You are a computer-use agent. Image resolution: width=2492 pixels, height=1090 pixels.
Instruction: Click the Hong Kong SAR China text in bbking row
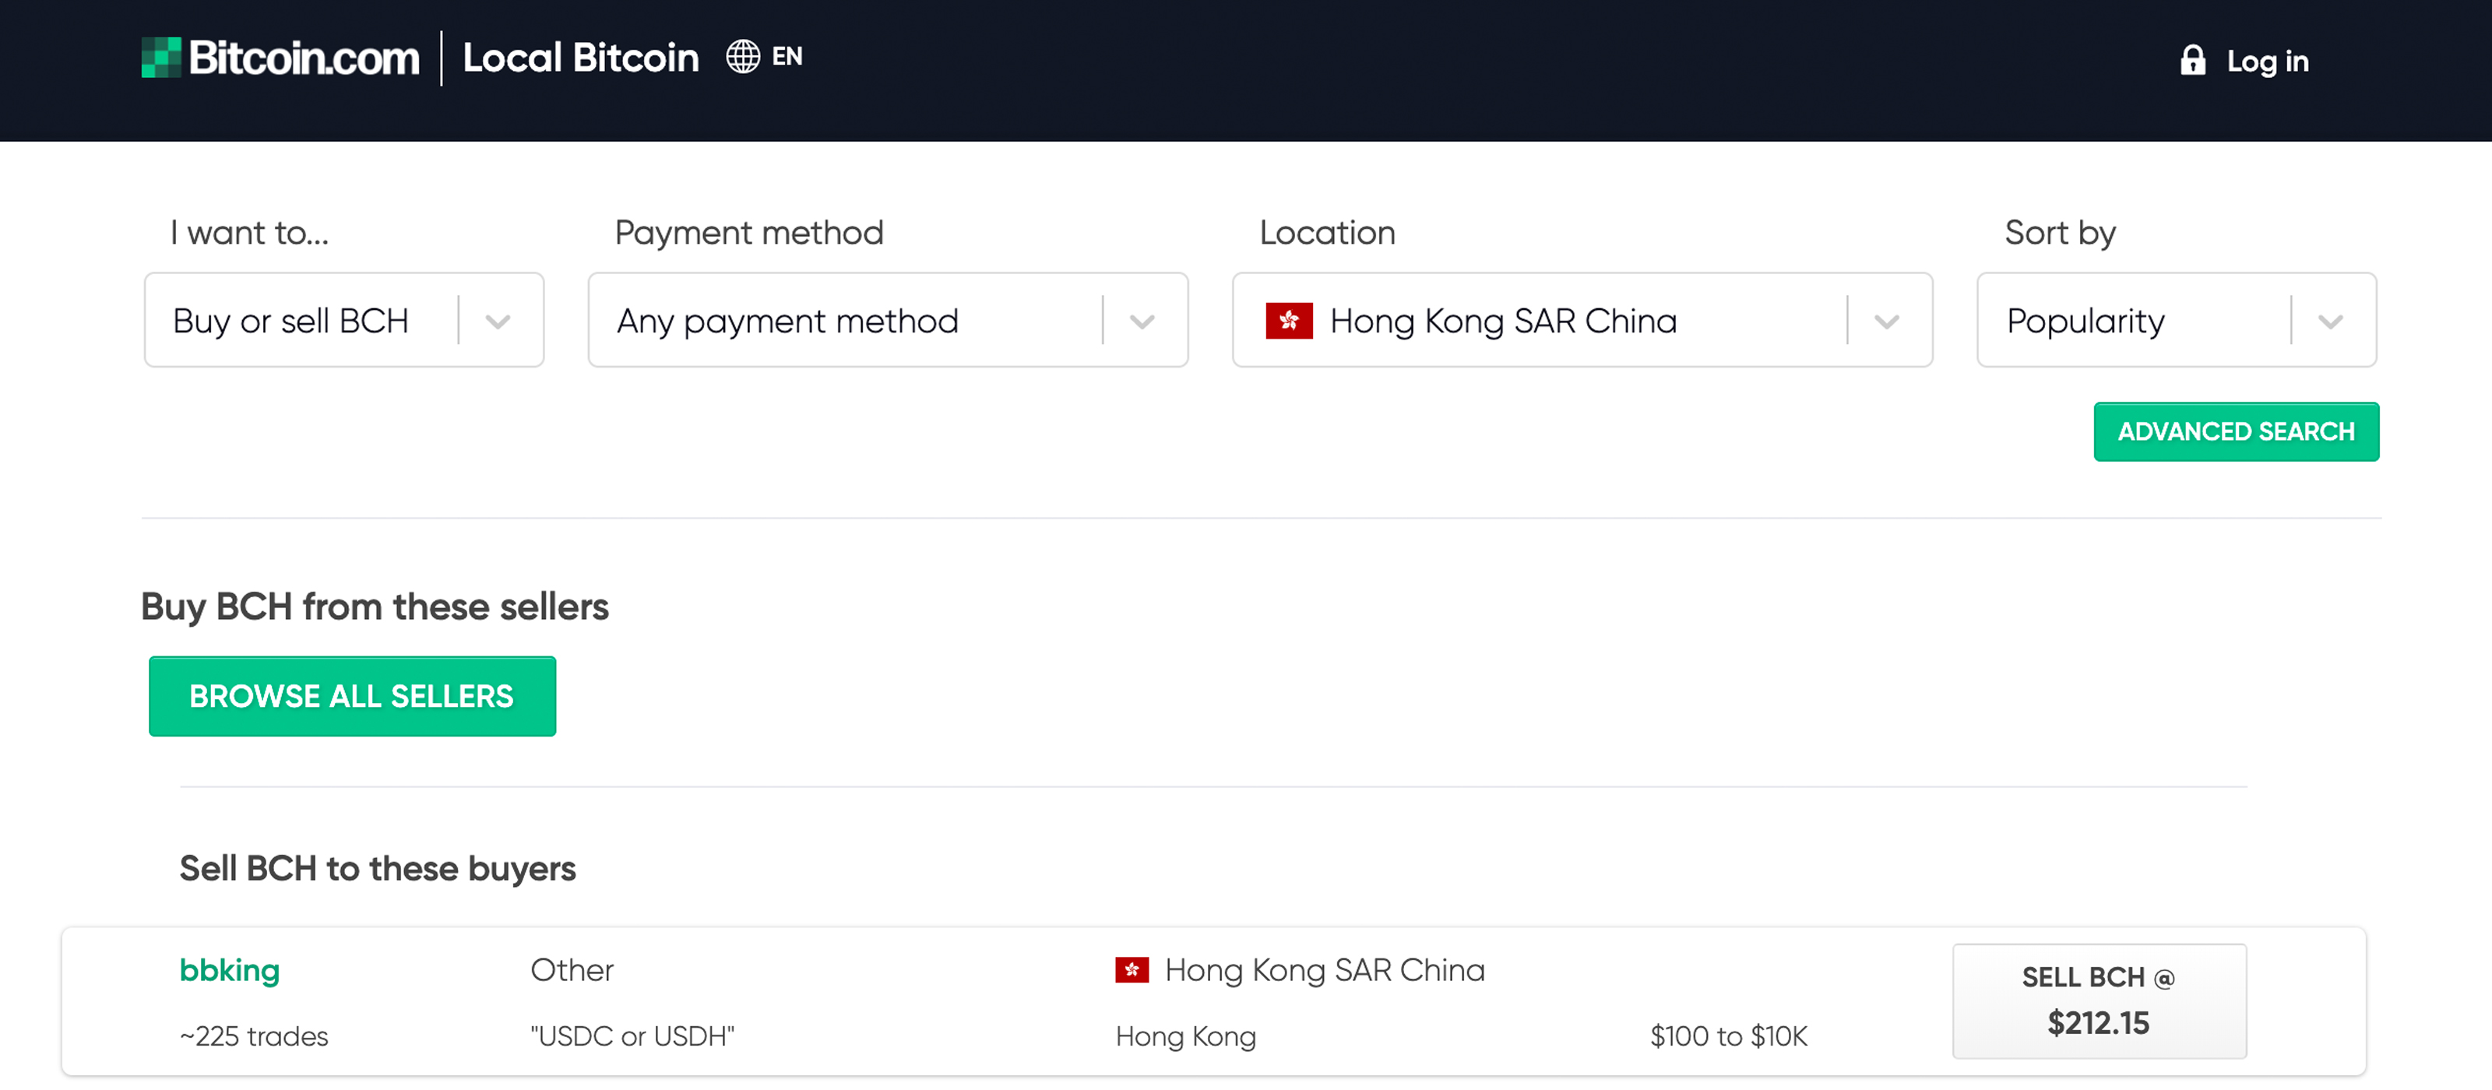pos(1325,970)
